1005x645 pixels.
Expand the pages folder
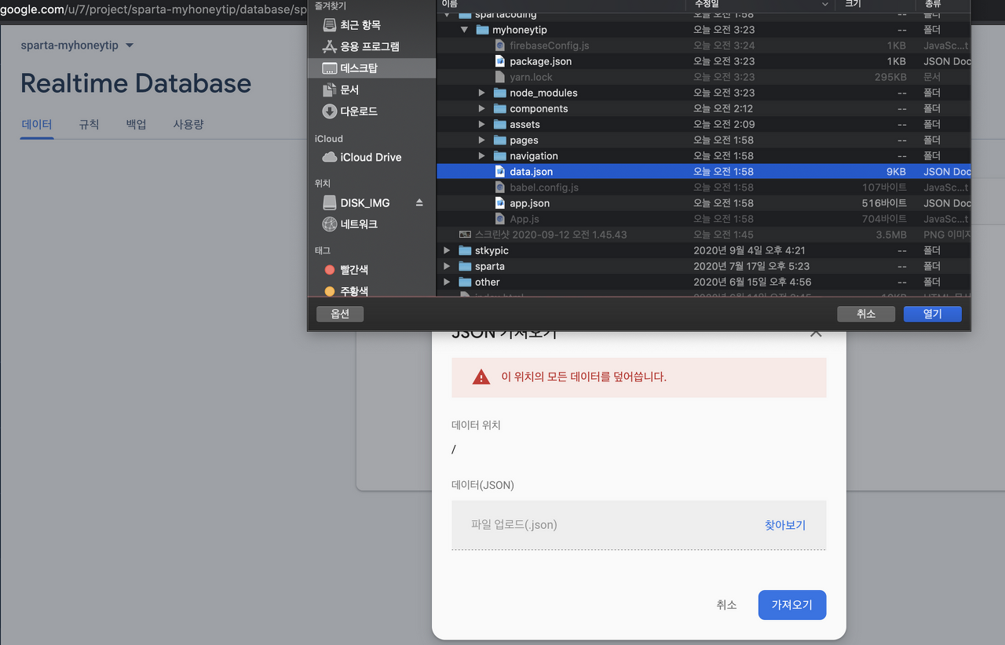[482, 140]
